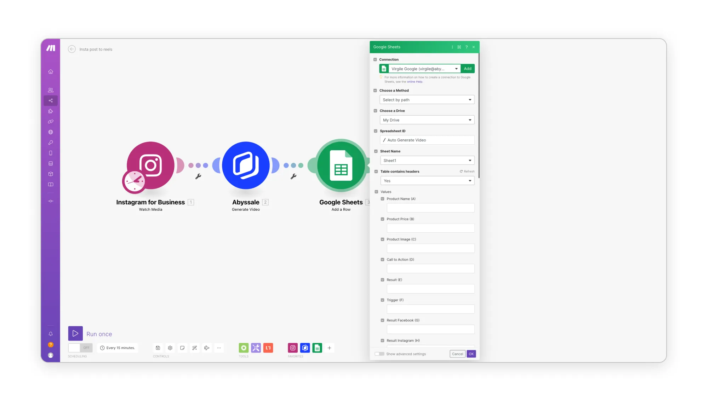Toggle the Choose a Drive checkbox

point(376,111)
